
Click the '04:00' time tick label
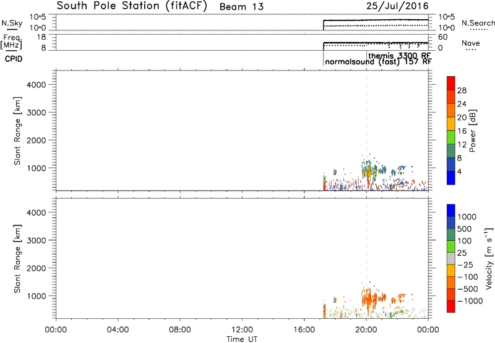click(x=118, y=330)
